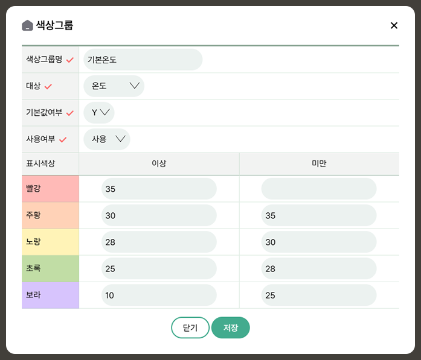This screenshot has height=360, width=421.
Task: Click the 보라 미만 field with 25
Action: (x=318, y=295)
